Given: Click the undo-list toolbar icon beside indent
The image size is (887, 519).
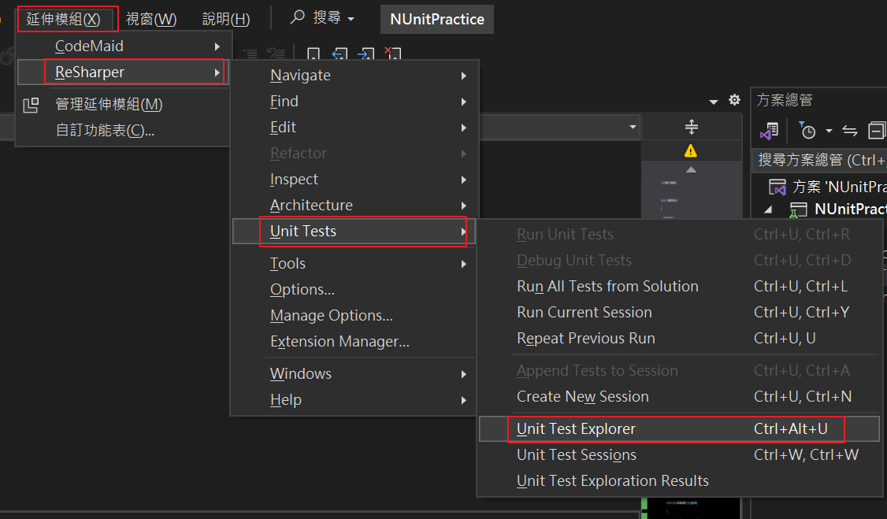Looking at the screenshot, I should pos(276,54).
